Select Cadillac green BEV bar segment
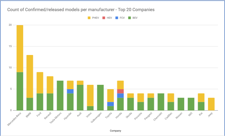This screenshot has width=225, height=136. click(171, 106)
